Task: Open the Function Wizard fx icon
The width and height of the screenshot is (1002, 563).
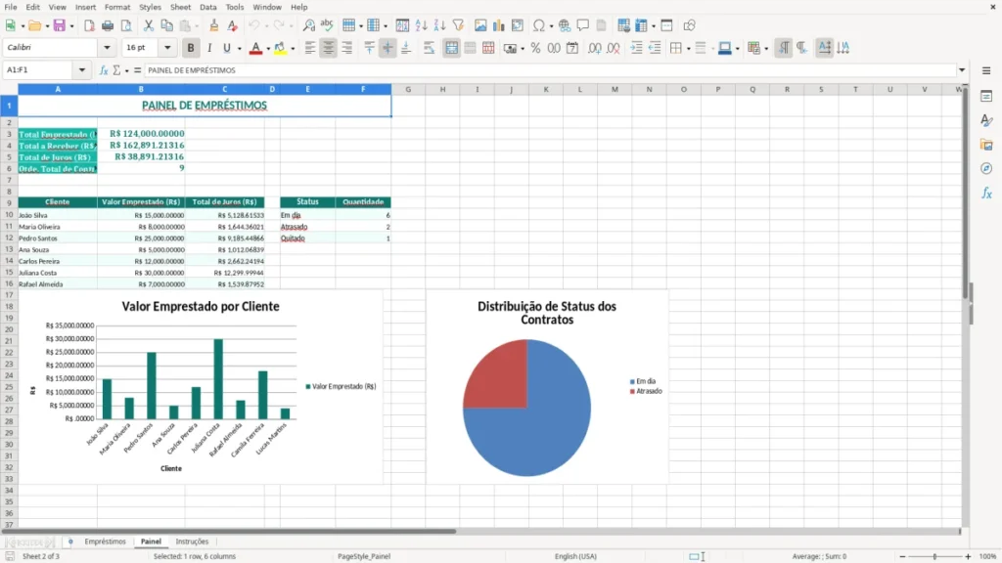Action: coord(104,70)
